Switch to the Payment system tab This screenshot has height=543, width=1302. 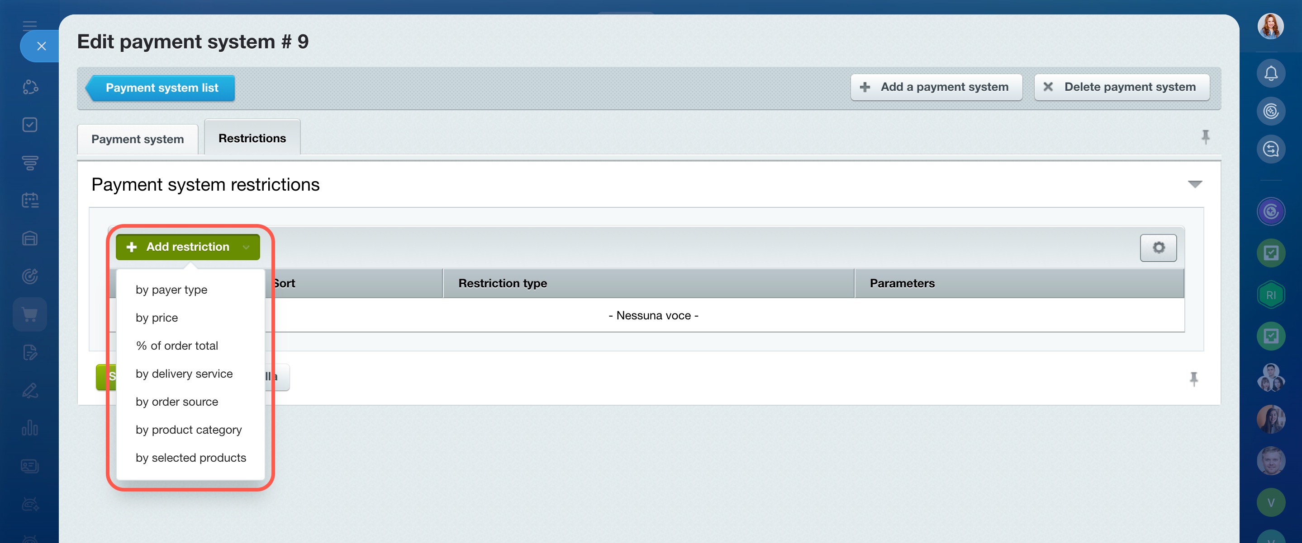coord(138,139)
